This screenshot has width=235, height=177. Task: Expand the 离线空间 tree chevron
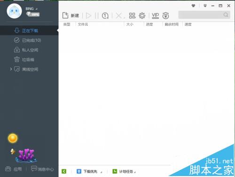coord(11,69)
